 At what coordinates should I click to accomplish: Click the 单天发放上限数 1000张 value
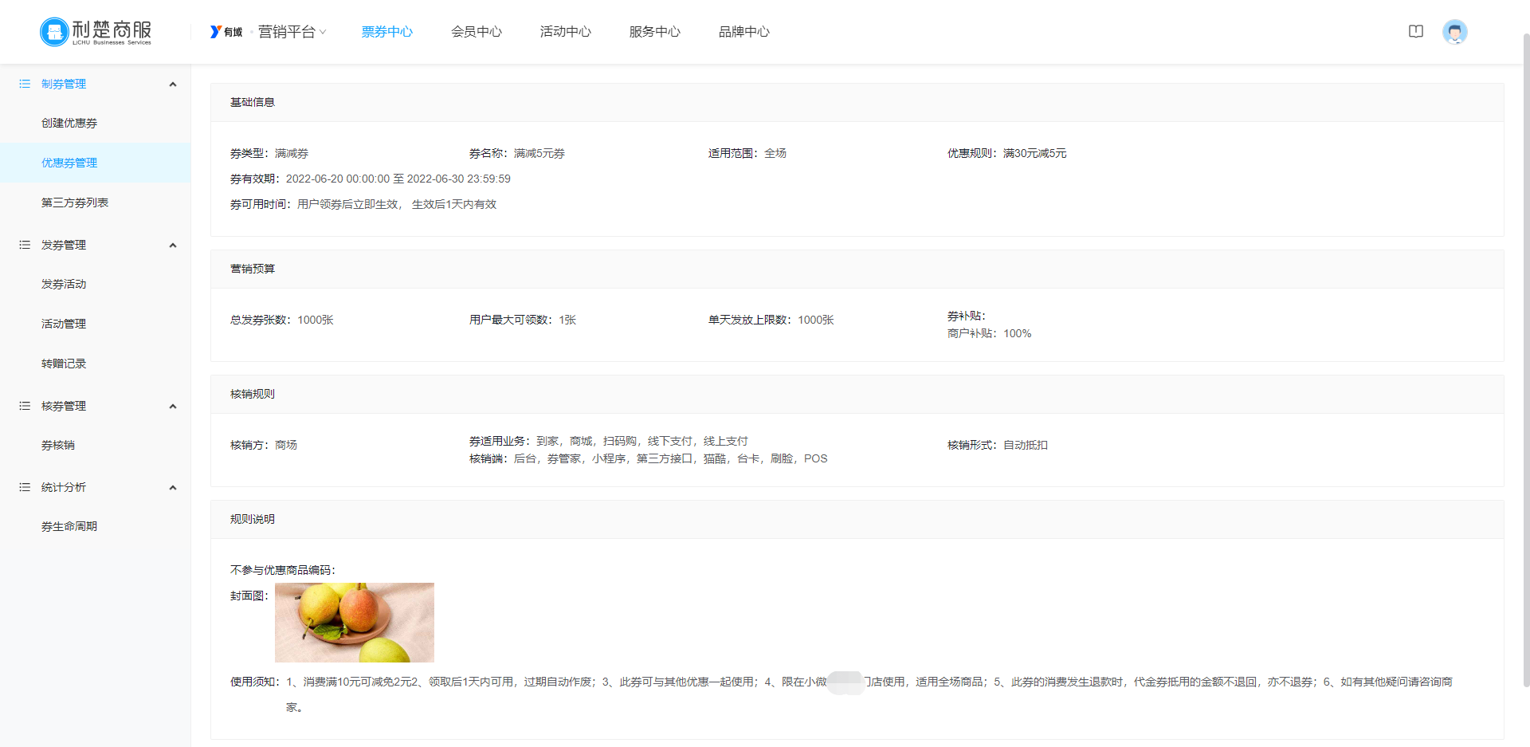816,320
